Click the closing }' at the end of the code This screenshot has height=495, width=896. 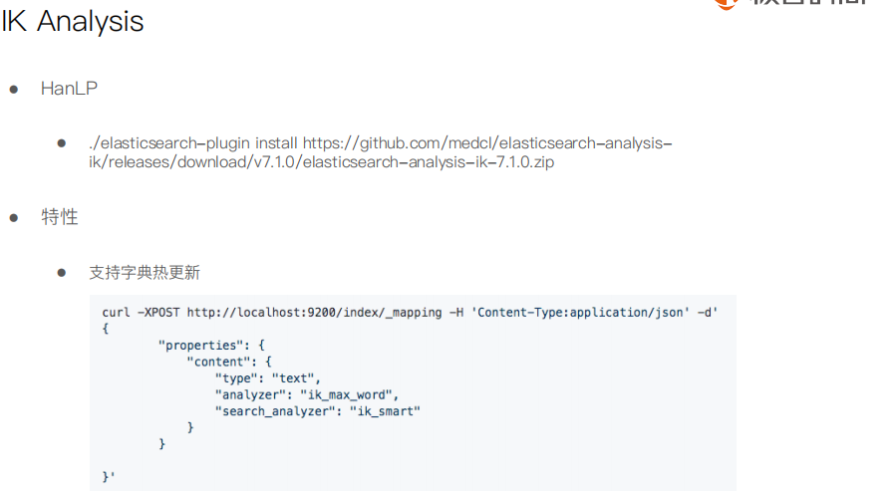point(109,477)
